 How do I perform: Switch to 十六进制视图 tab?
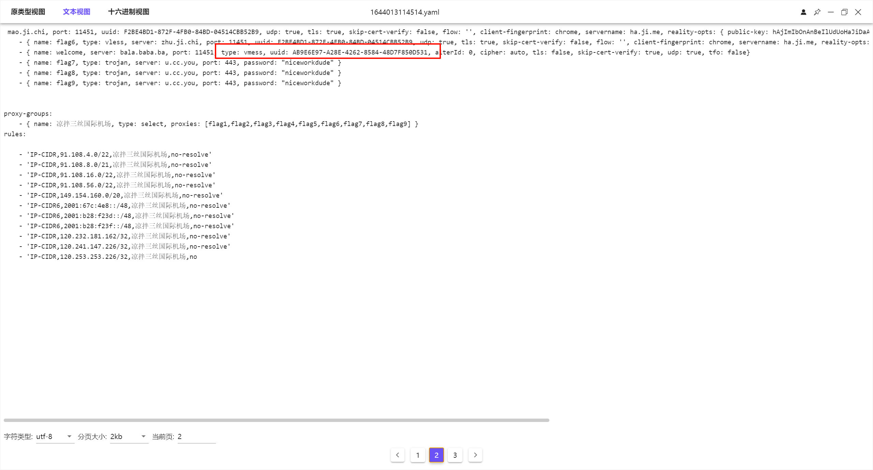[x=129, y=12]
